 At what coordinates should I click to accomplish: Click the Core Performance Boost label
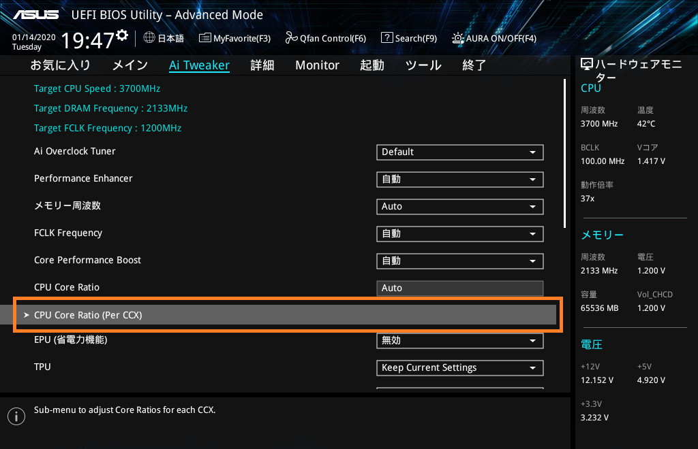coord(88,260)
